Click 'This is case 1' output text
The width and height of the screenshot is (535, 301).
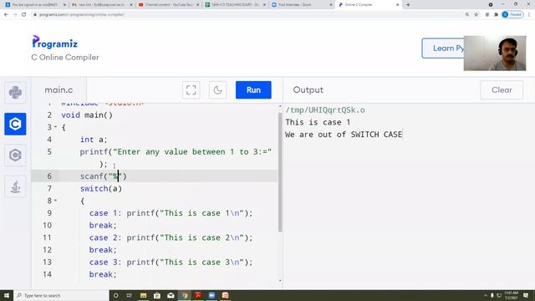pyautogui.click(x=318, y=122)
